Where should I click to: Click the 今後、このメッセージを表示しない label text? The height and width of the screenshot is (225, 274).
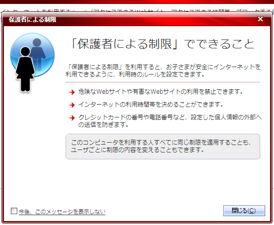tap(62, 212)
